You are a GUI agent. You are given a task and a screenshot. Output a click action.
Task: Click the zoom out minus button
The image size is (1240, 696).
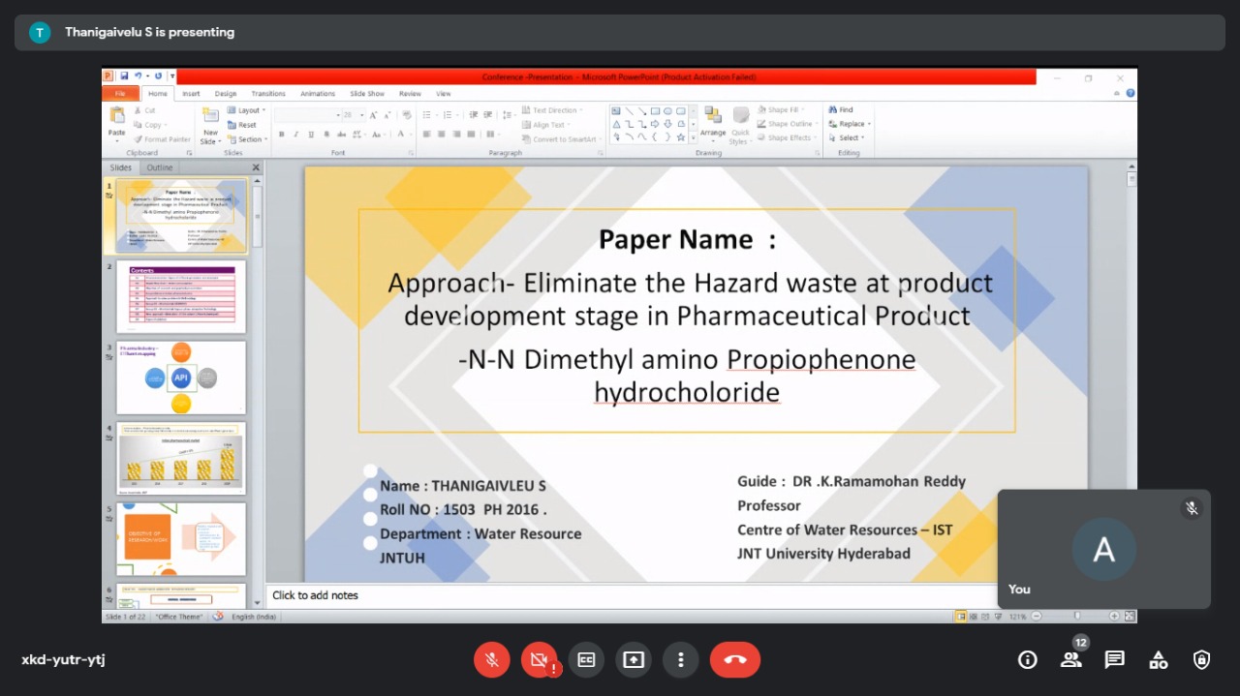point(1037,617)
